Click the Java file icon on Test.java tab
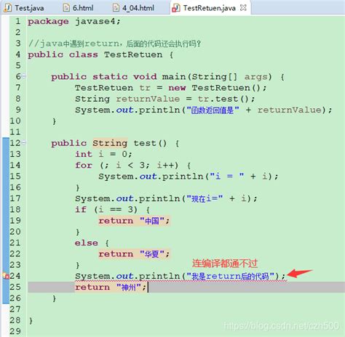The width and height of the screenshot is (345, 337). point(8,8)
